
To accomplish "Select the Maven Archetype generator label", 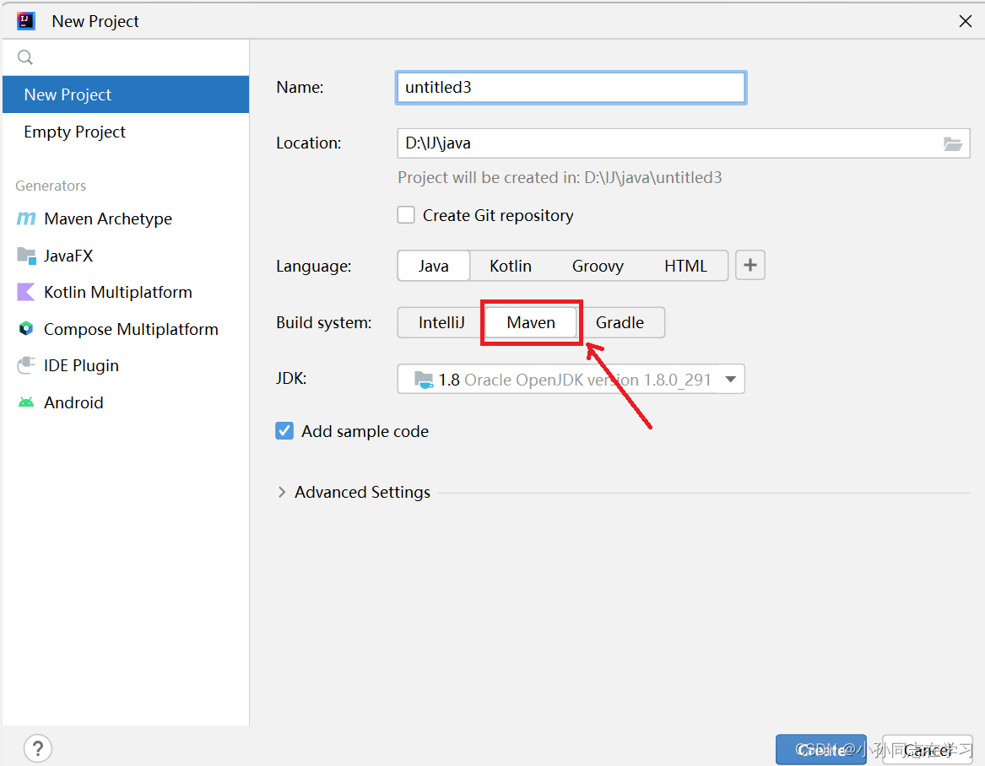I will (108, 218).
